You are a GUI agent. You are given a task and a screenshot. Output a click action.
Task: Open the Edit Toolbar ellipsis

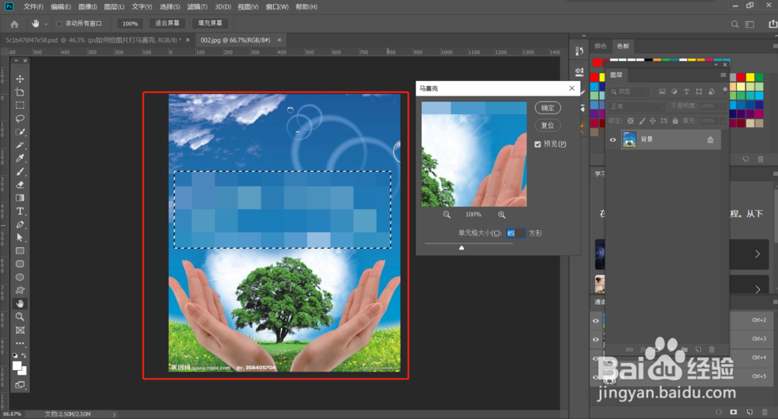pyautogui.click(x=20, y=343)
